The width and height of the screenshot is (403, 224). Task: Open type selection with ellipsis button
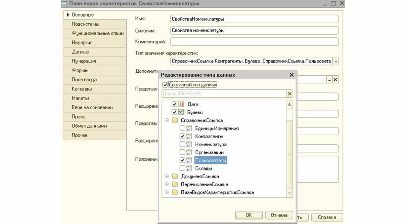point(335,61)
